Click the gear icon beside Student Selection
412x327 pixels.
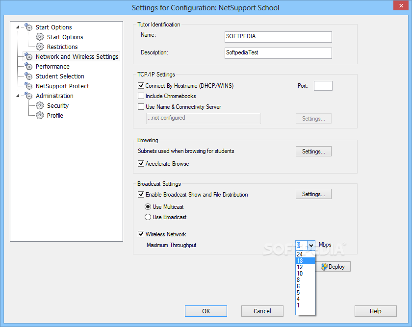(28, 76)
